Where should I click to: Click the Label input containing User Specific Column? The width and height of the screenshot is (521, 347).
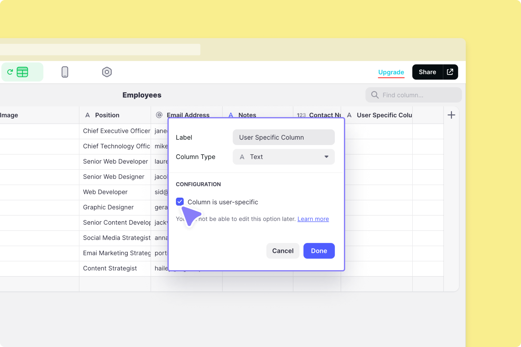point(283,137)
